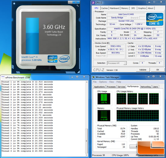This screenshot has width=166, height=158.
Task: Click the Core Speed 3592.4 MHz value
Action: [116, 46]
